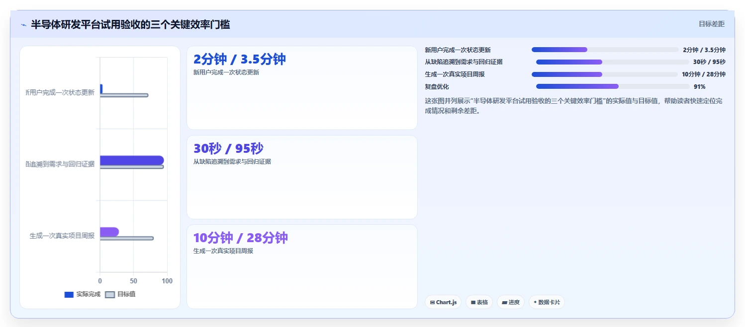Click the blue 实际完成 legend swatch
Image resolution: width=745 pixels, height=327 pixels.
(69, 295)
